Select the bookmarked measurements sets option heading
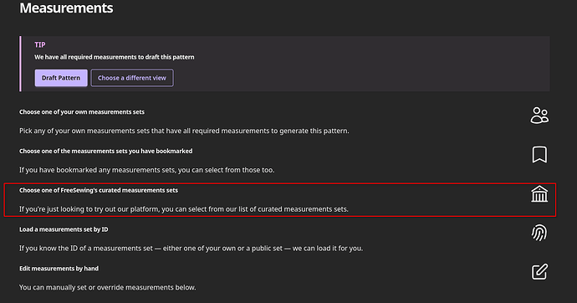This screenshot has height=303, width=577. click(x=105, y=151)
